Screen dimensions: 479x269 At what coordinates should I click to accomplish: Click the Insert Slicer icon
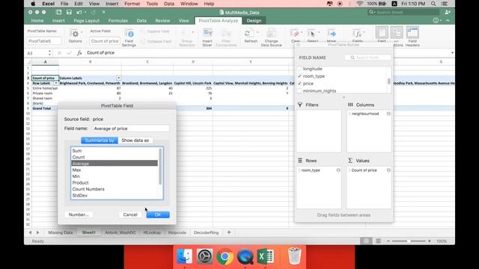pyautogui.click(x=207, y=33)
